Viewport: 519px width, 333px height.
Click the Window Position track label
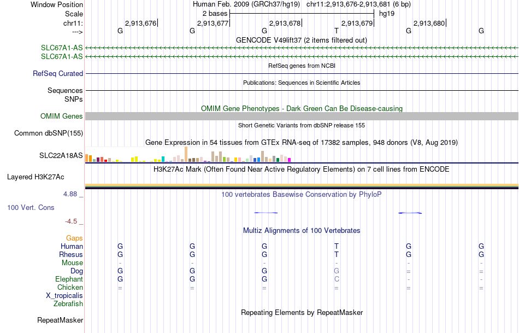point(57,4)
